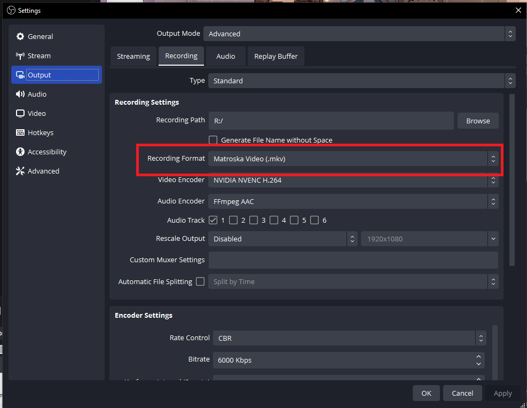Open the Rescale Output dropdown
The image size is (527, 408).
pos(282,239)
